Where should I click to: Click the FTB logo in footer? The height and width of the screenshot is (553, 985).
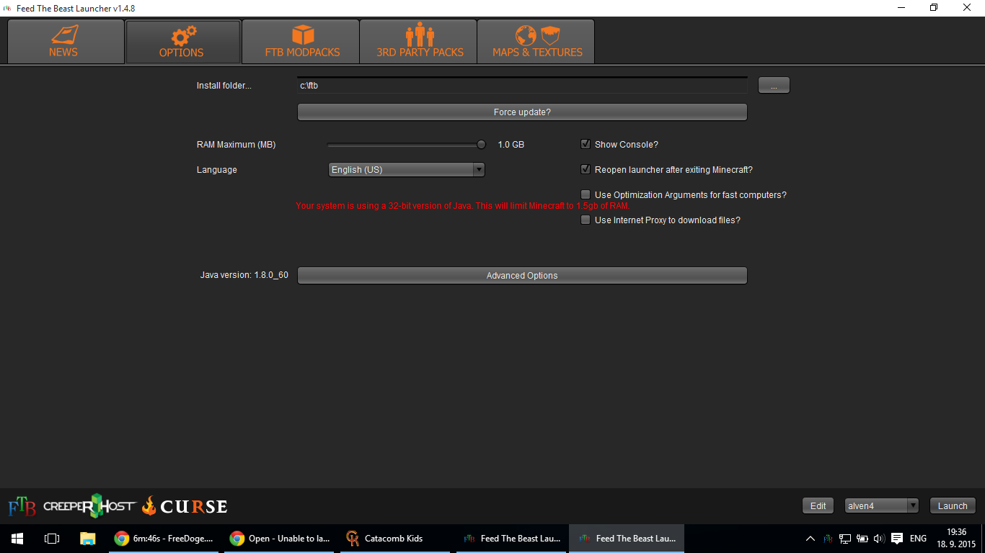point(22,506)
